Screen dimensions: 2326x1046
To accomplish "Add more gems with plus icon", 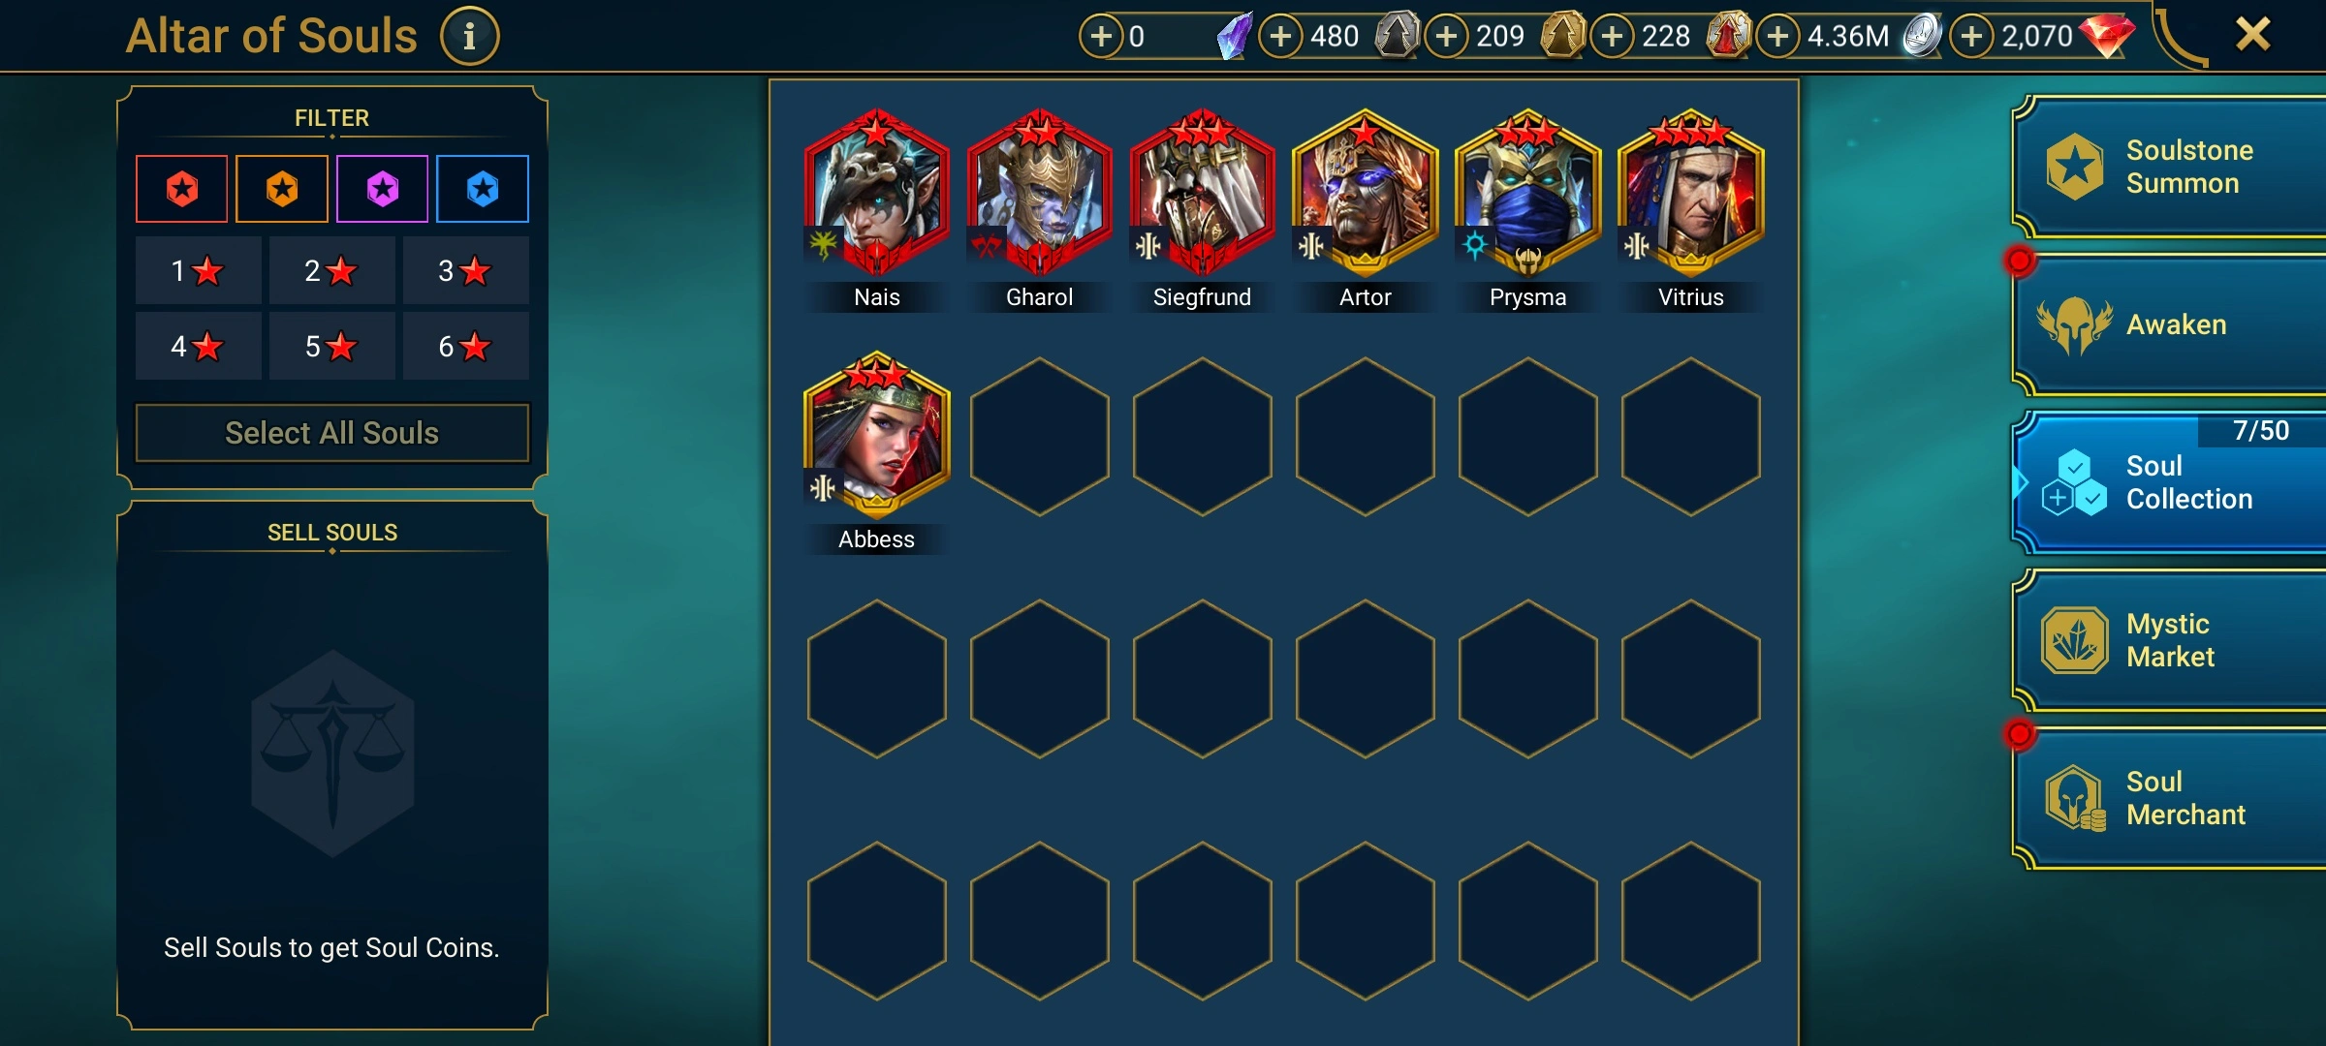I will click(1971, 37).
